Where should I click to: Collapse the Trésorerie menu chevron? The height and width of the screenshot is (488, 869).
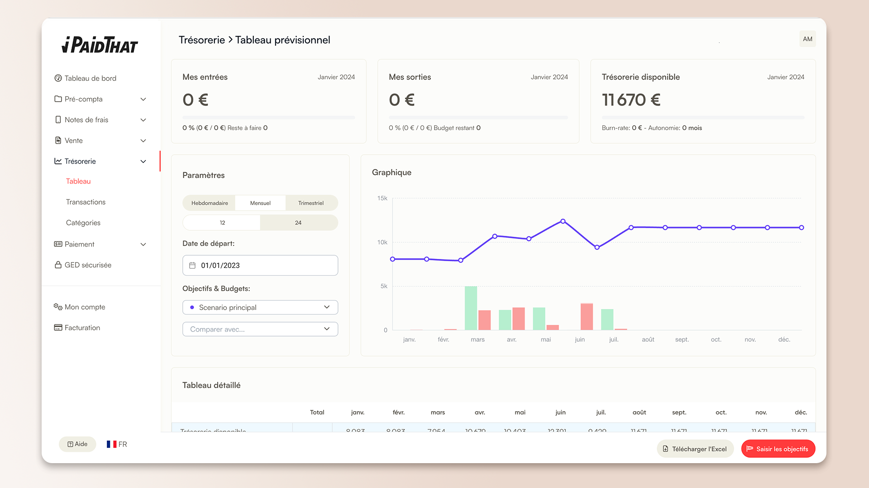pos(143,161)
